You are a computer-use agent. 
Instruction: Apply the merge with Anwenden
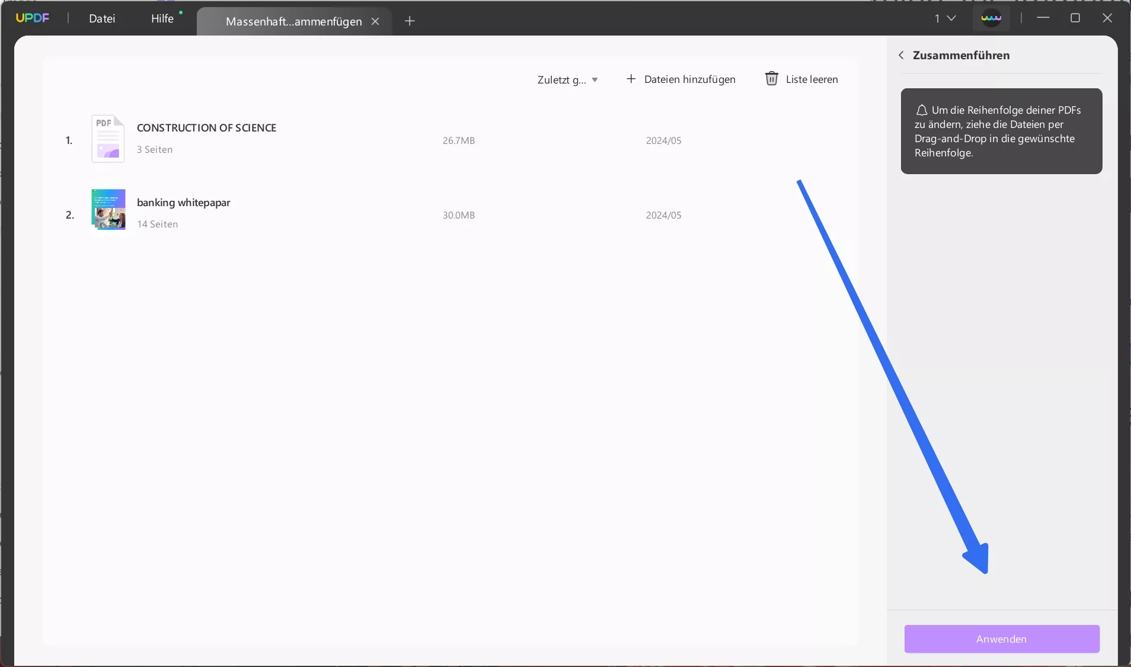[1003, 639]
